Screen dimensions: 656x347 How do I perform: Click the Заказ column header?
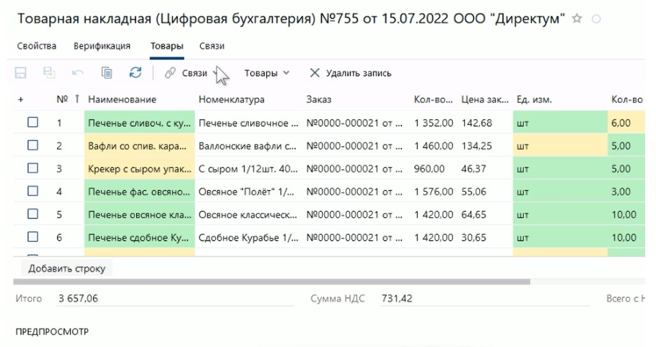tap(318, 99)
